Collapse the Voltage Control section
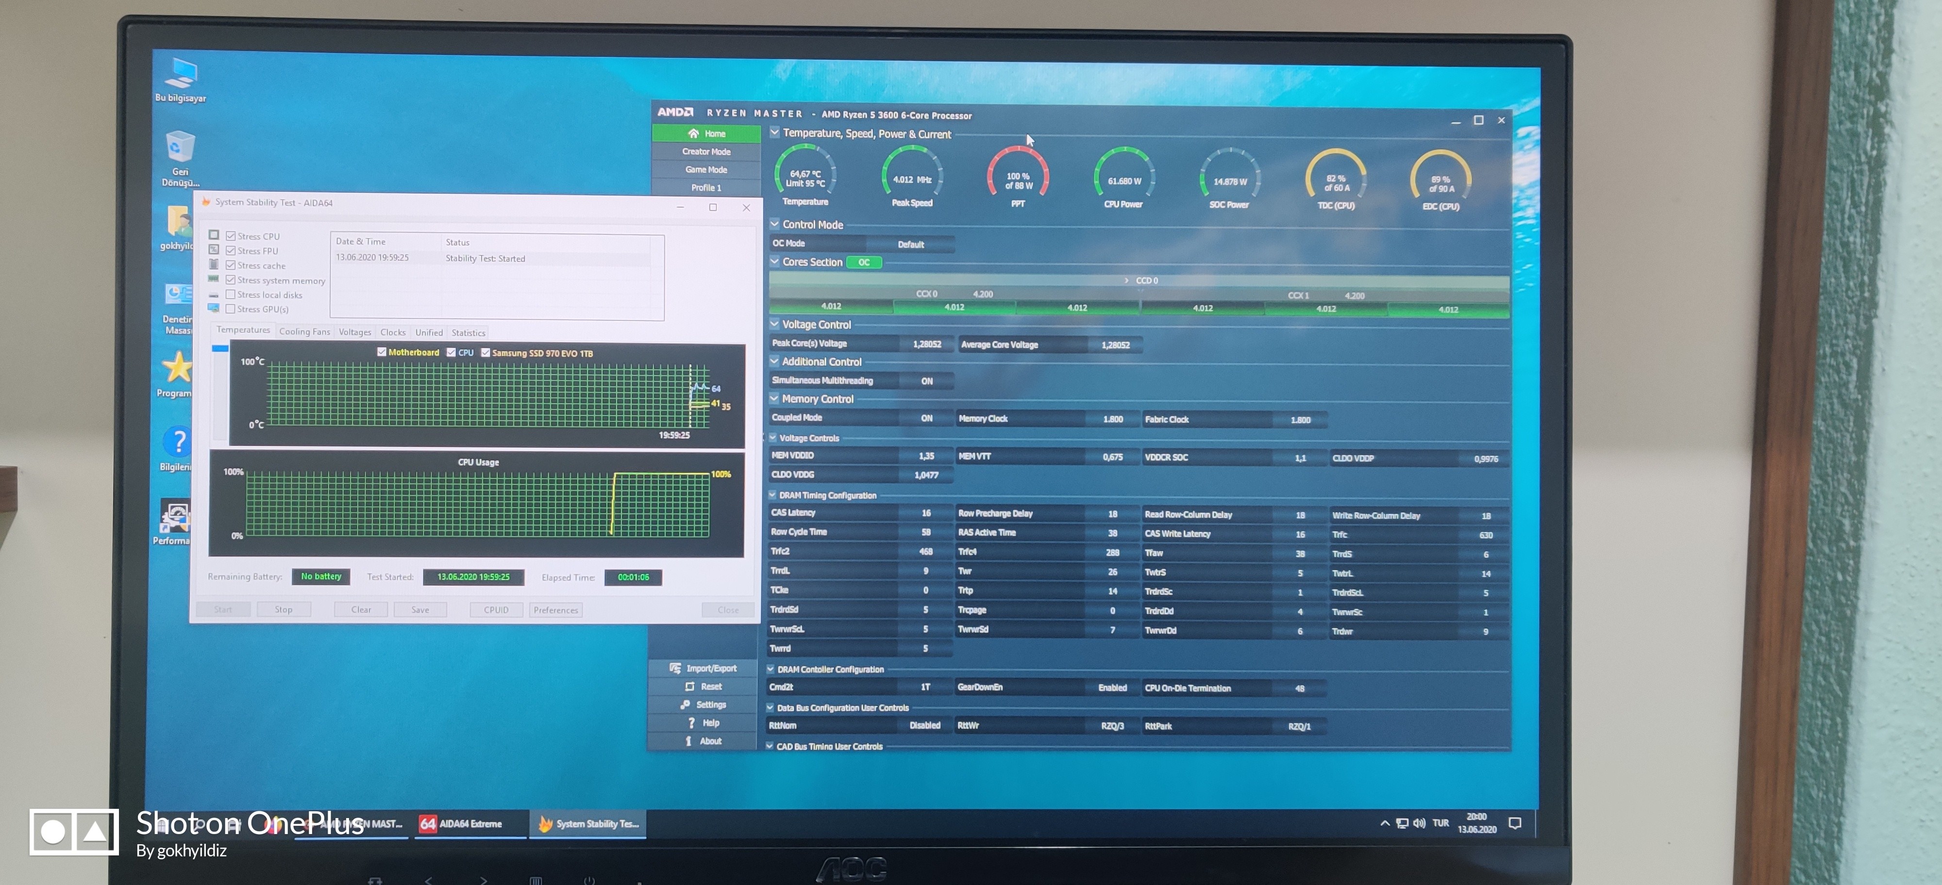 [774, 324]
